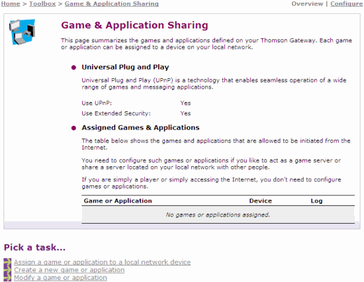The width and height of the screenshot is (364, 282).
Task: Click the Assigned Games & Applications heading
Action: pos(140,128)
